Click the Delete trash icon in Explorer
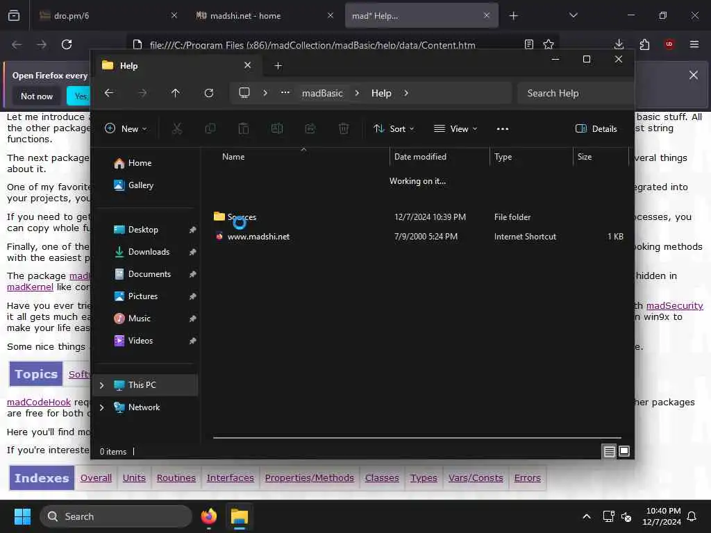 click(344, 128)
